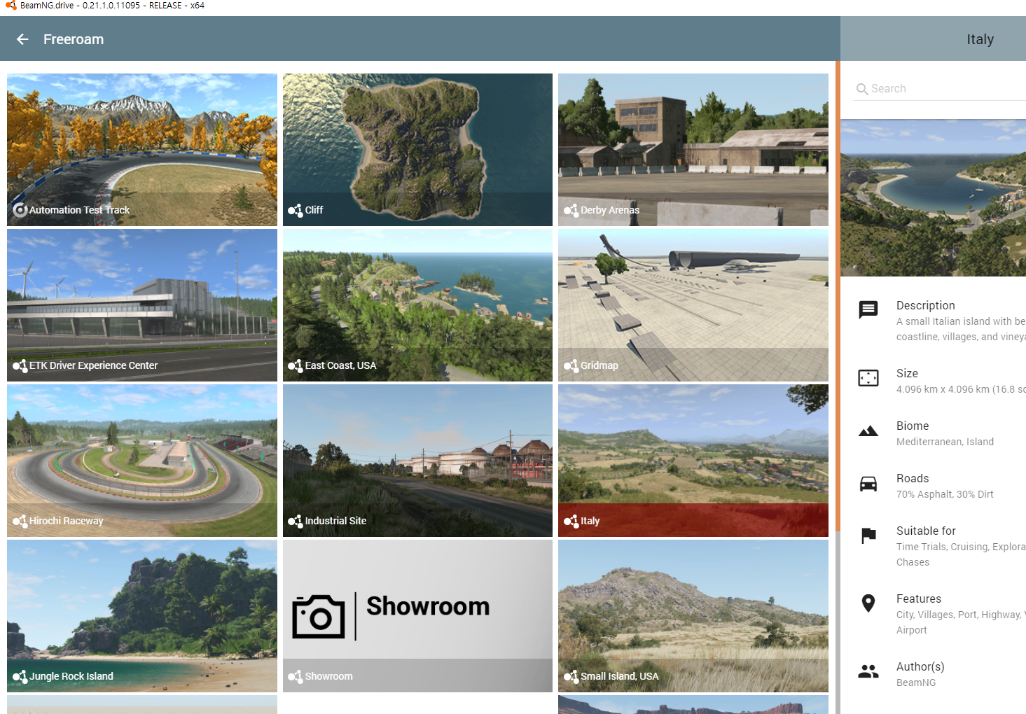Select the Hirochi Raceway map
This screenshot has width=1026, height=714.
click(142, 461)
